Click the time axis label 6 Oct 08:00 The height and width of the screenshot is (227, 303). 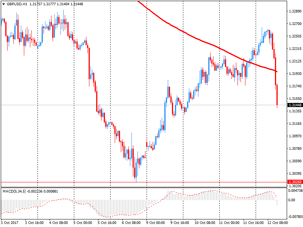[131, 222]
